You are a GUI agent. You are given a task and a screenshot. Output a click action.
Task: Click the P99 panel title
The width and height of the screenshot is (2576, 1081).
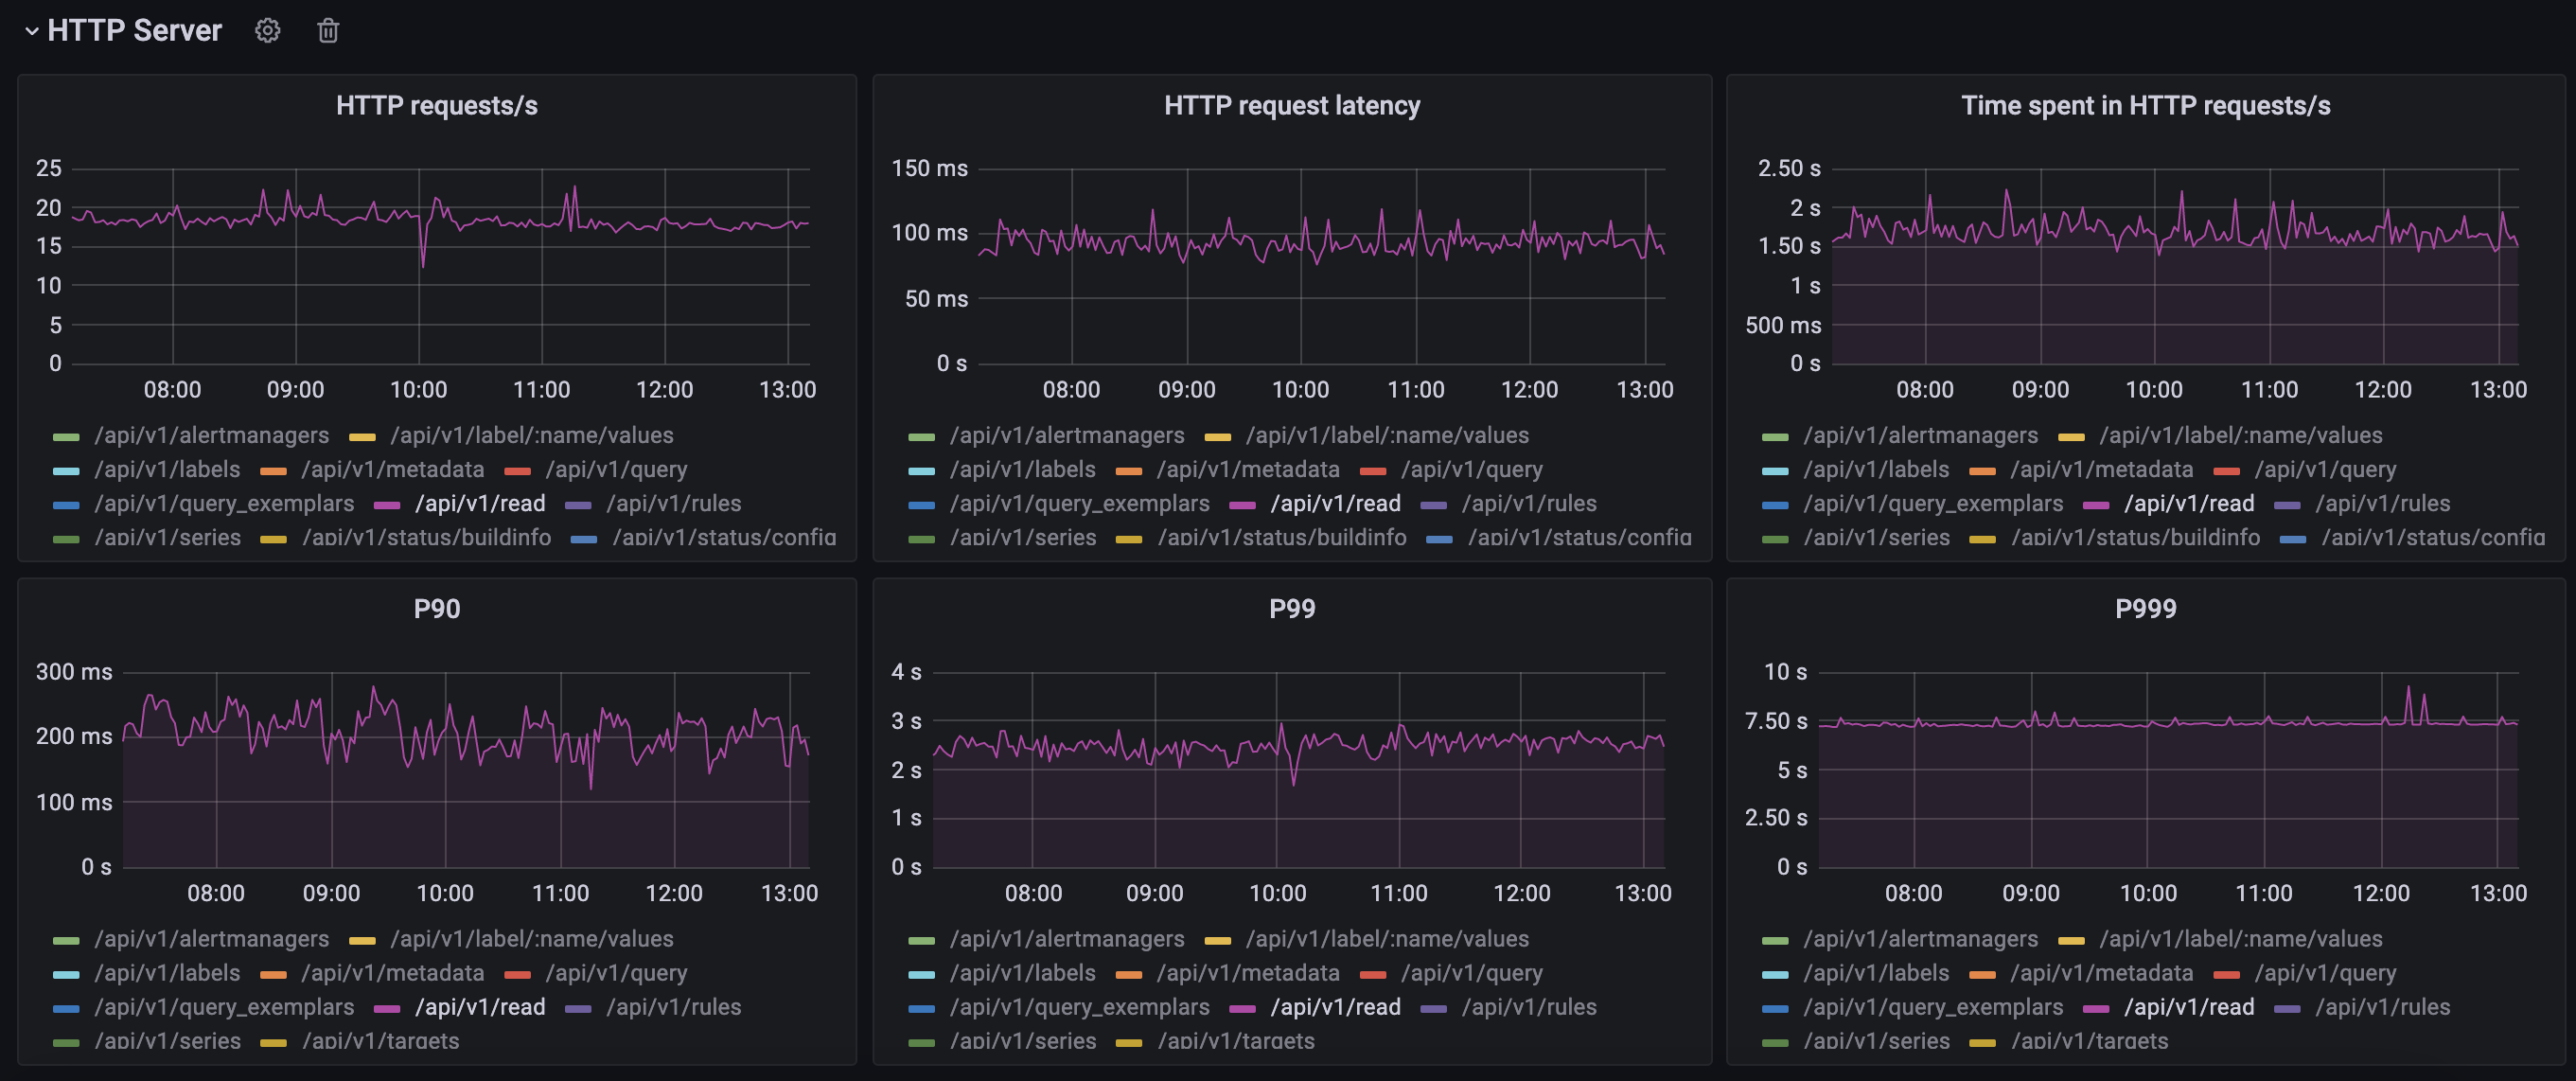pos(1291,609)
